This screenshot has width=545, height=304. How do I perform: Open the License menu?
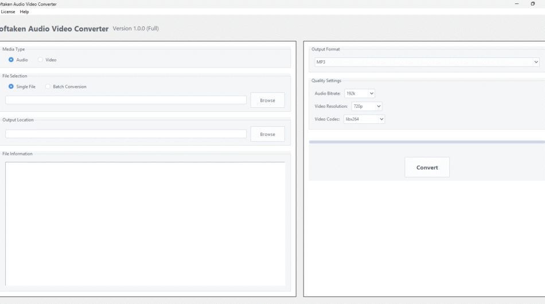(x=8, y=11)
